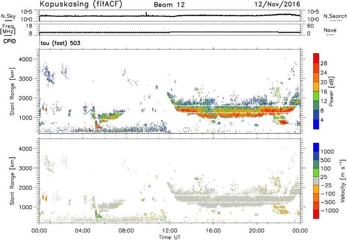Click the strong red backscatter band in power panel

[235, 112]
